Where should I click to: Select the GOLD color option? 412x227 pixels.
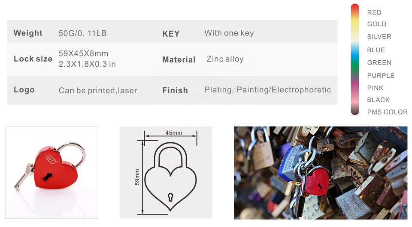click(x=377, y=24)
